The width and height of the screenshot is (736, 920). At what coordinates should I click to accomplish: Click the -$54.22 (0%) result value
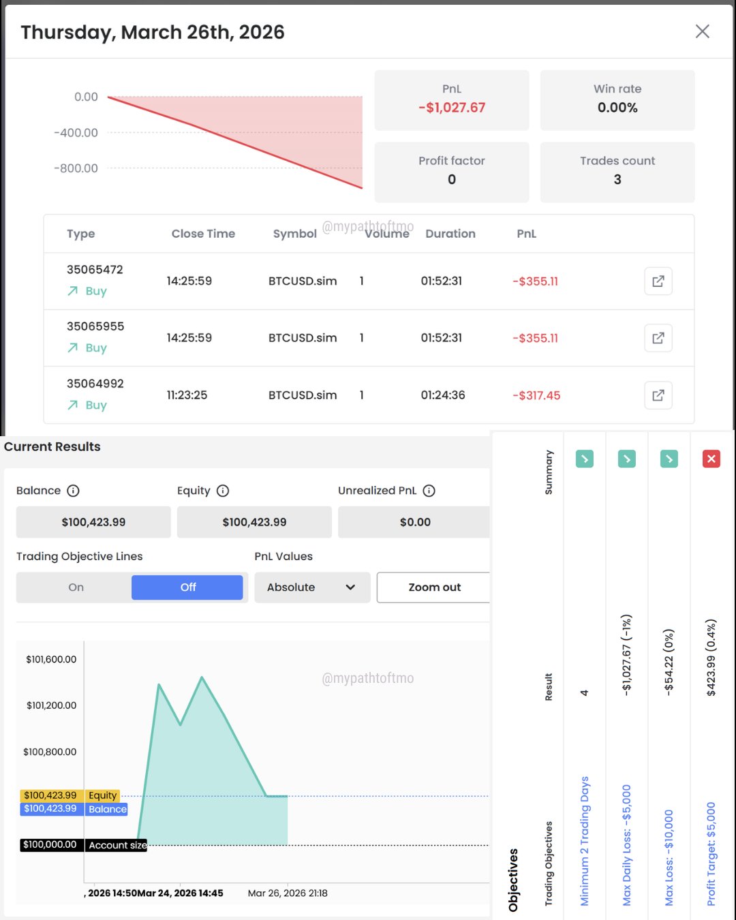[x=669, y=661]
